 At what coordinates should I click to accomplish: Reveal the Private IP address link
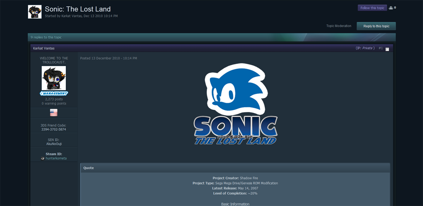367,48
